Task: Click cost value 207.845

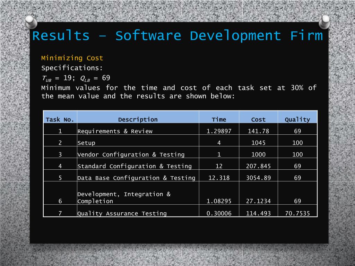Action: (258, 166)
